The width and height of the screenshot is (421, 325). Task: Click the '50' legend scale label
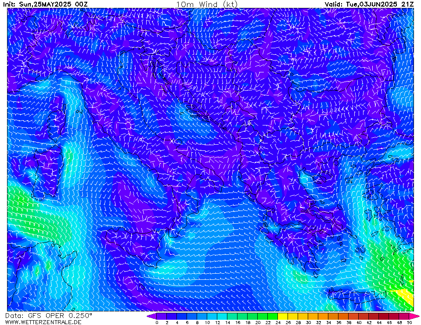tap(410, 322)
